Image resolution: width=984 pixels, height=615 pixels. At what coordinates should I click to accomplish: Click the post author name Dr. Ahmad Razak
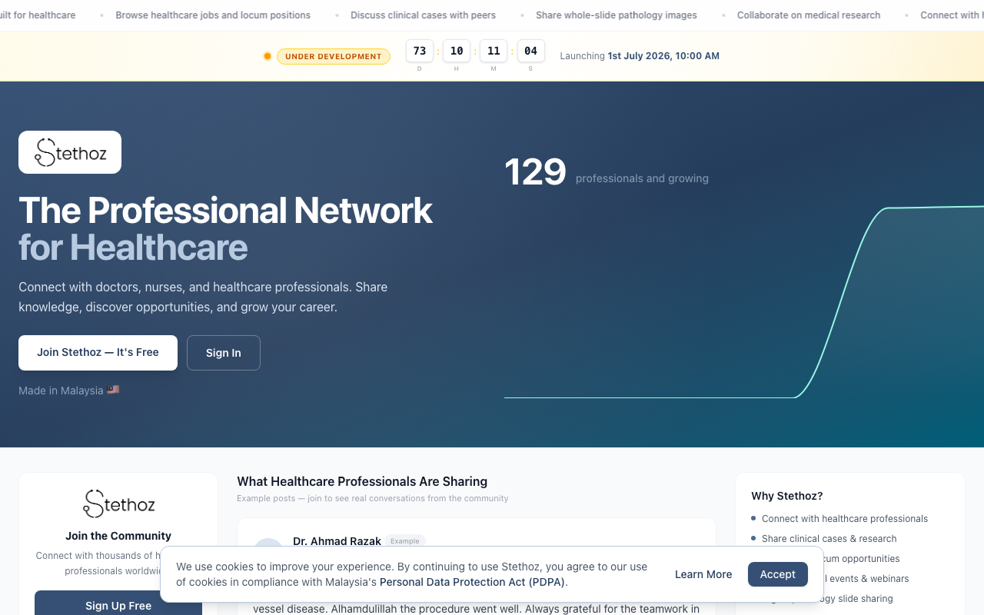click(x=337, y=541)
